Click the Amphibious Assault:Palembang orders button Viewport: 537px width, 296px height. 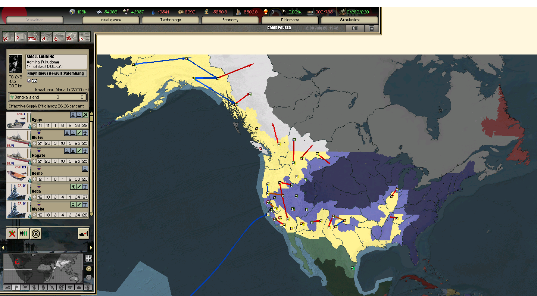[57, 74]
